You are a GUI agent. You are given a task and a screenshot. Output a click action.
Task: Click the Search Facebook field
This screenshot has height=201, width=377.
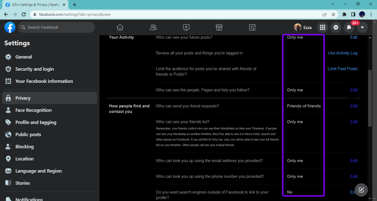(x=56, y=27)
